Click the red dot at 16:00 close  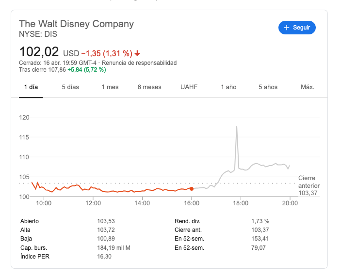tap(192, 189)
